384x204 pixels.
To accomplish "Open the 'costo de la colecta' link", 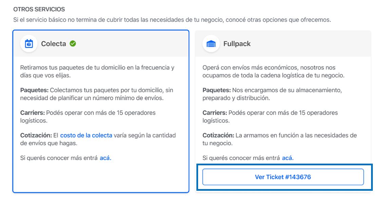I will 86,135.
